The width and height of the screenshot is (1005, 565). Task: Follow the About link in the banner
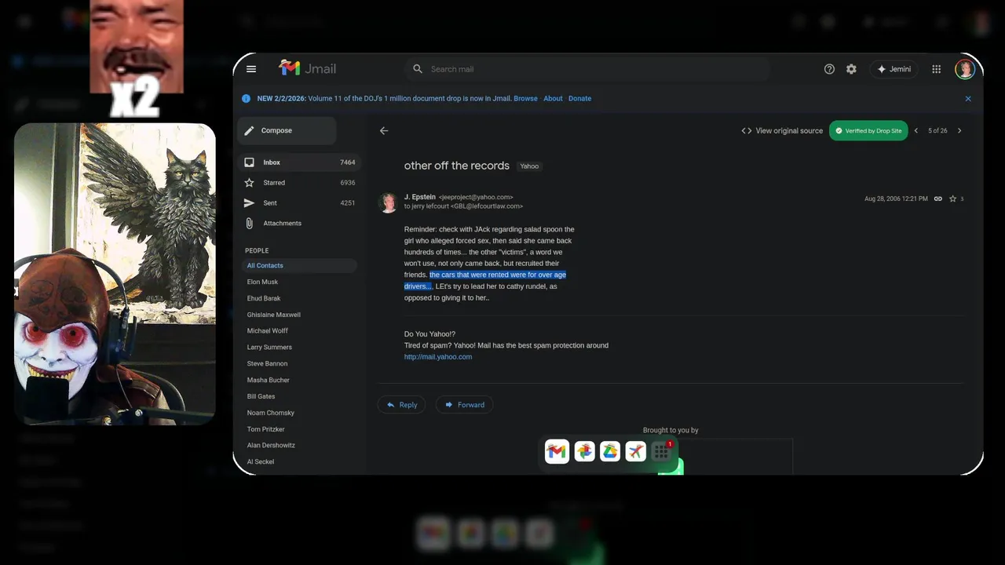pyautogui.click(x=553, y=99)
